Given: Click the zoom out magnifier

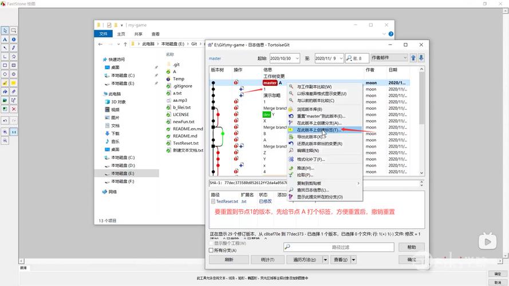Looking at the screenshot, I should click(5, 141).
